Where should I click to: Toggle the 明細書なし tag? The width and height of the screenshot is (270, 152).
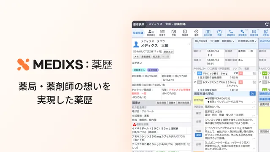[x=139, y=70]
